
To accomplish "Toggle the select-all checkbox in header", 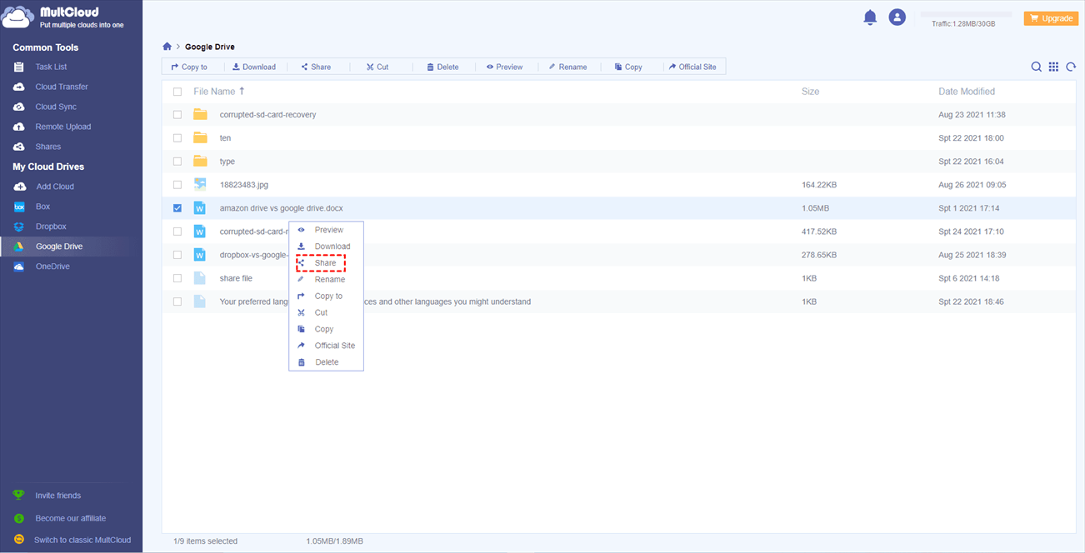I will (x=177, y=92).
